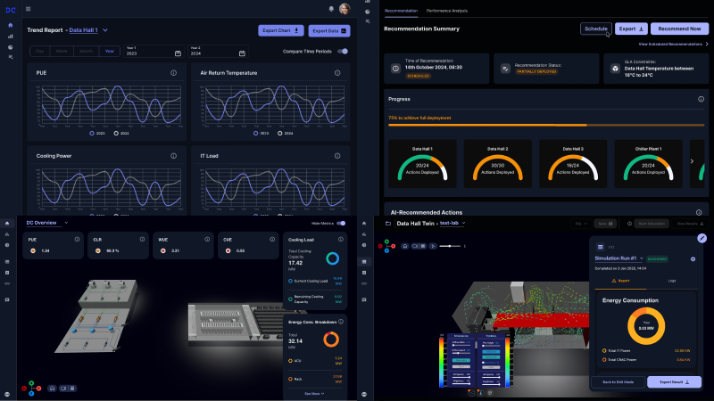Show IT Load chart info icon
This screenshot has width=714, height=401.
[x=337, y=156]
